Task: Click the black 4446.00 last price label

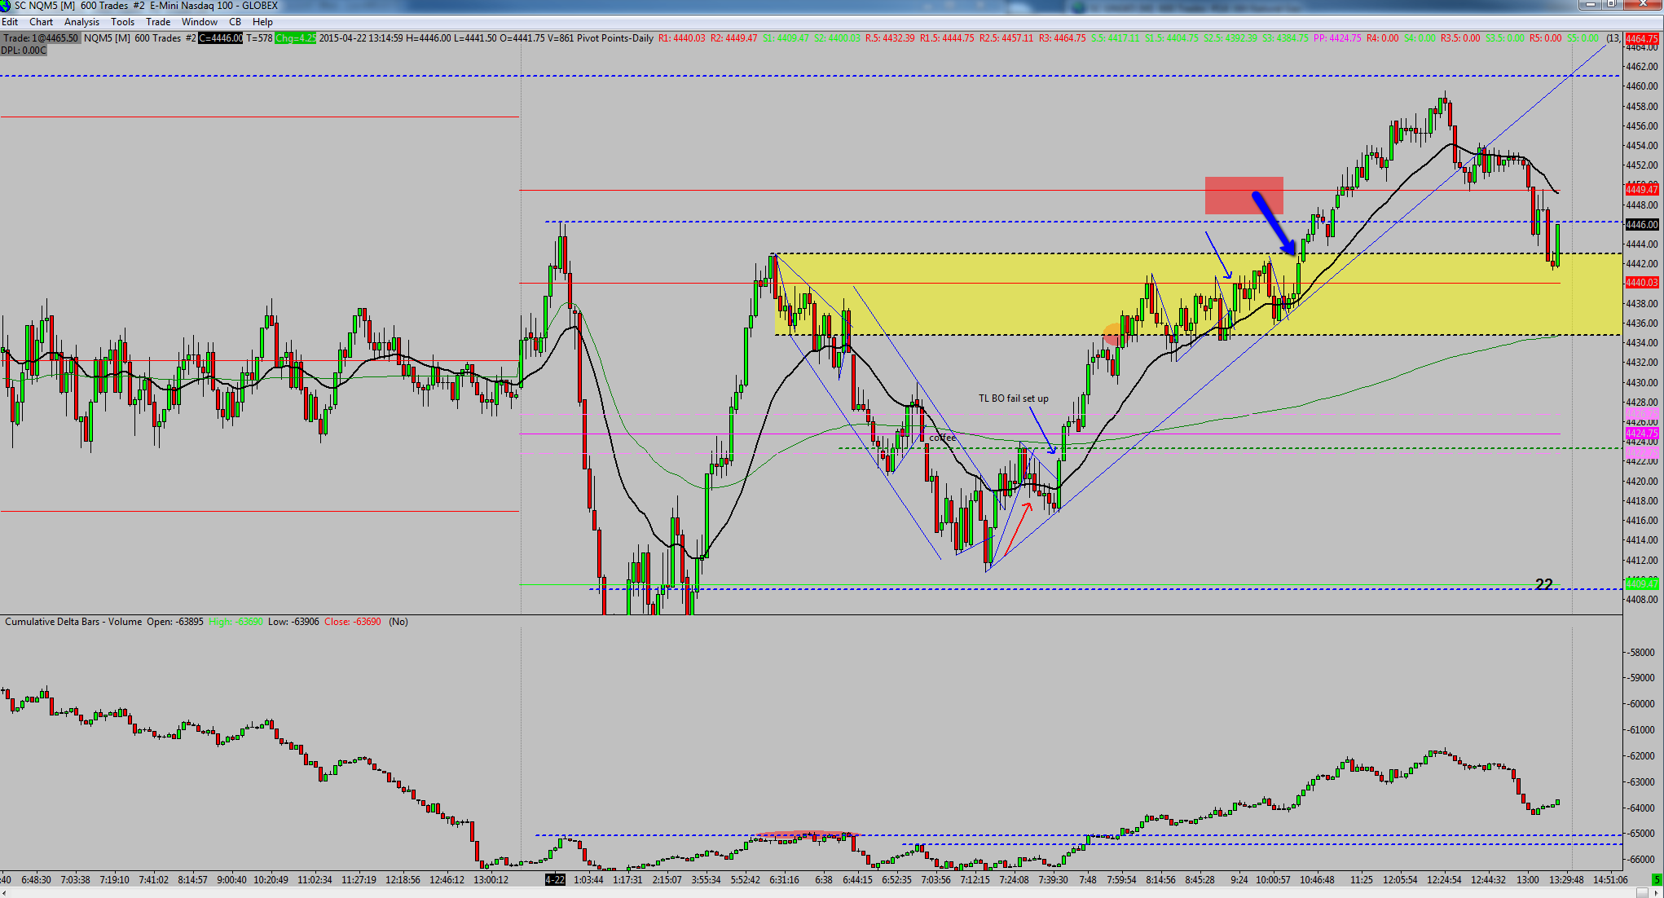Action: click(1641, 224)
